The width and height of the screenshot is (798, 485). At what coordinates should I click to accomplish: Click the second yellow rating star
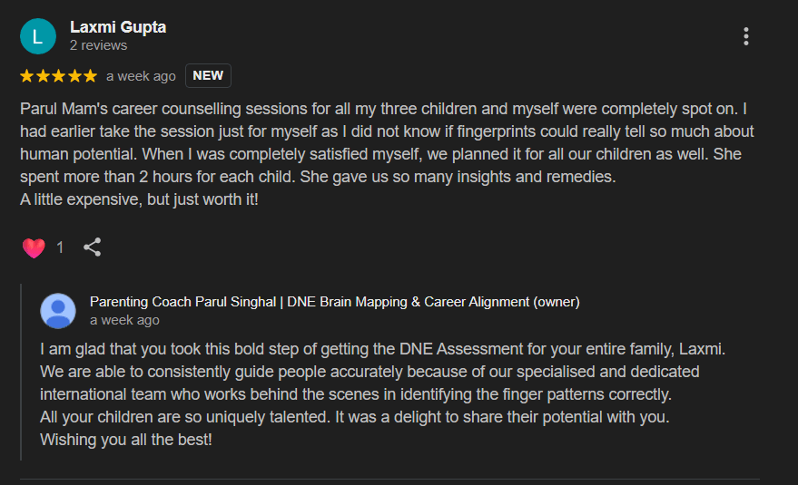coord(43,76)
